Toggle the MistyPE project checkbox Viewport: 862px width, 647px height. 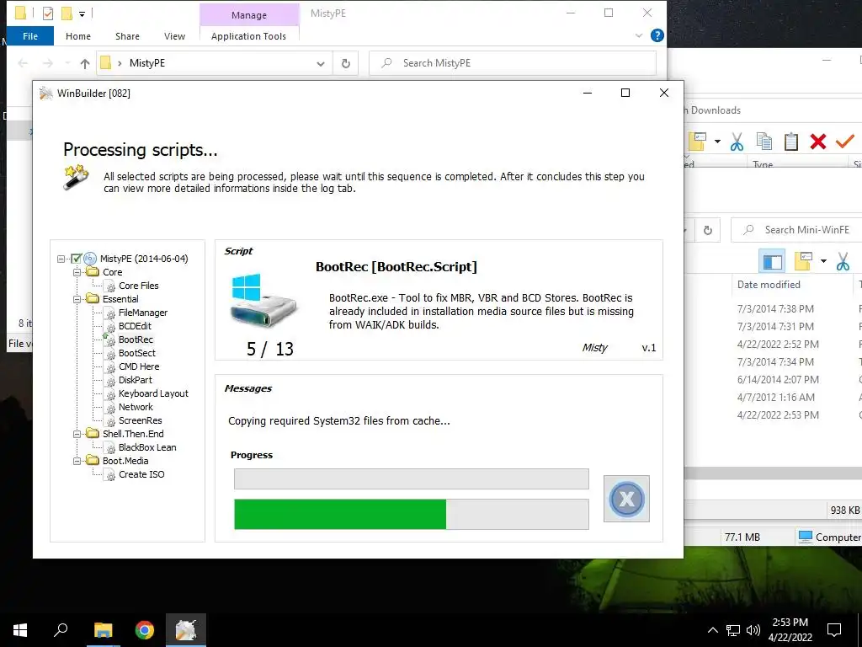[x=77, y=258]
